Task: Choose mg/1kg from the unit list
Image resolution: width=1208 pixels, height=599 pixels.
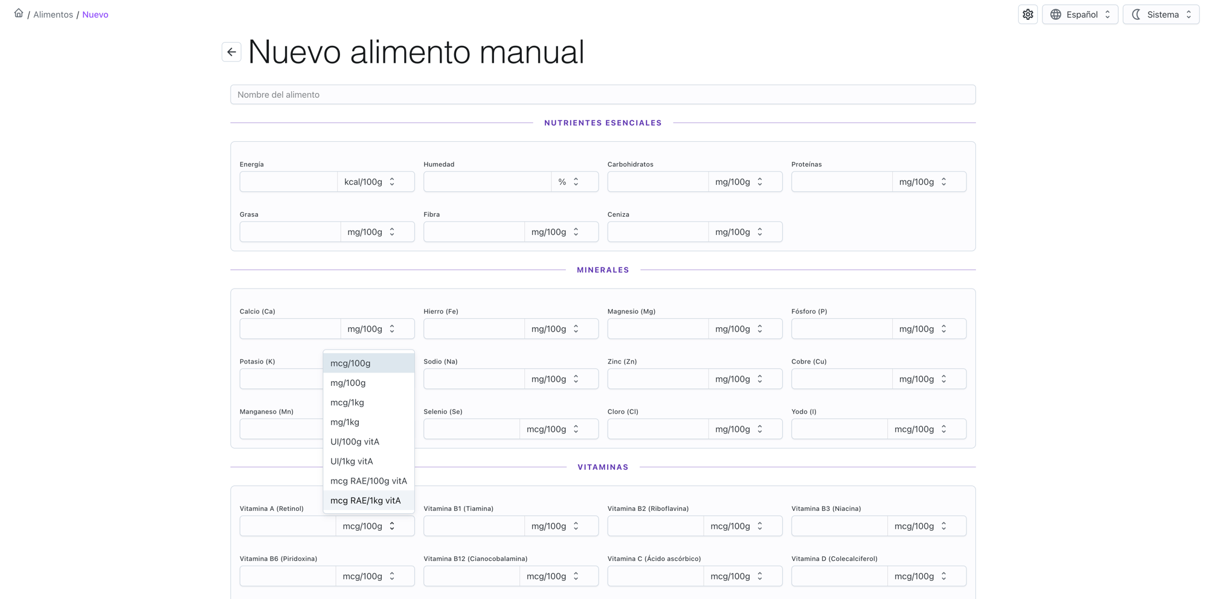Action: click(368, 422)
